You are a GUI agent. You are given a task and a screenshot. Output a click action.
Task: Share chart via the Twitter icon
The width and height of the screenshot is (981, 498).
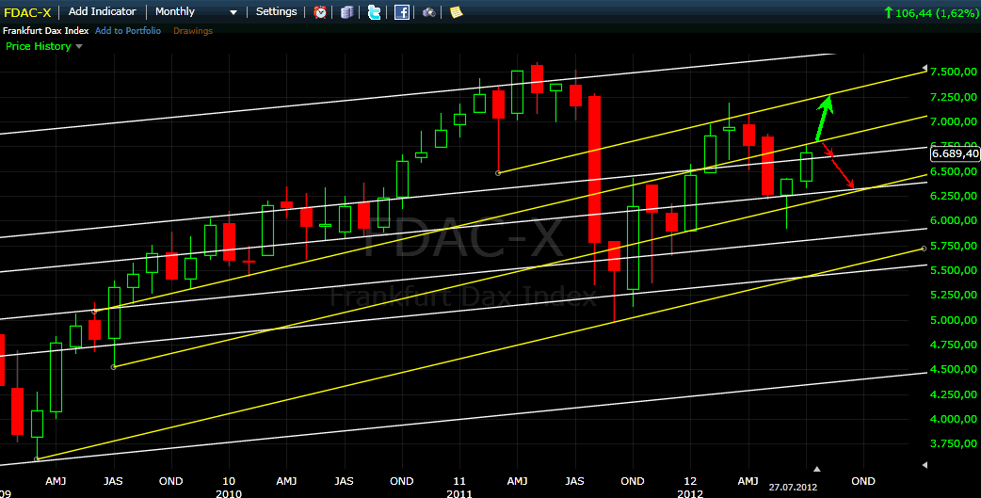[374, 12]
